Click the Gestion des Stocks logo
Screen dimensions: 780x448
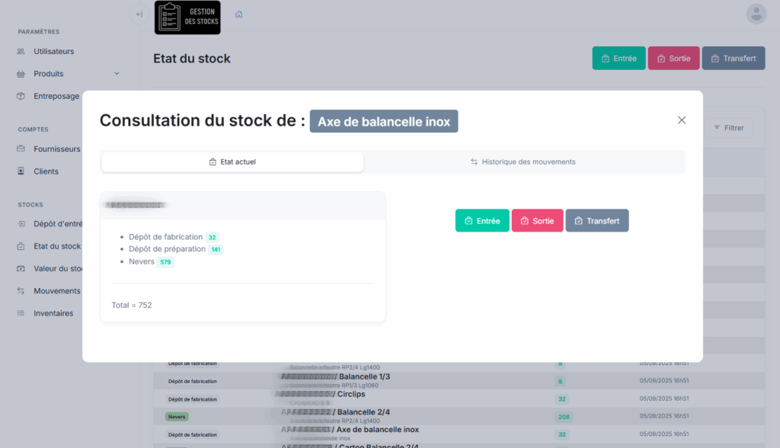(187, 16)
